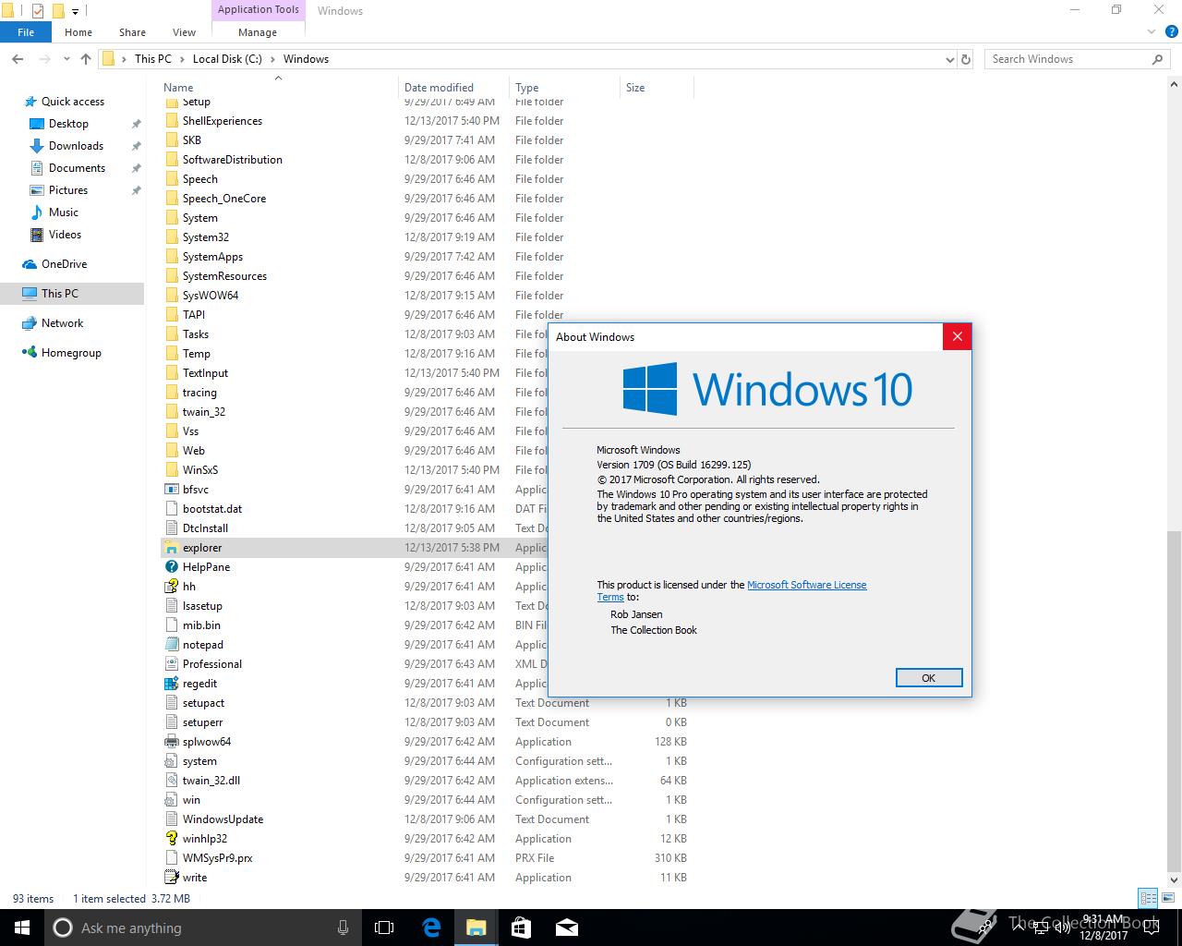Select the regedit application icon
Screen dimensions: 1182x946
point(171,684)
